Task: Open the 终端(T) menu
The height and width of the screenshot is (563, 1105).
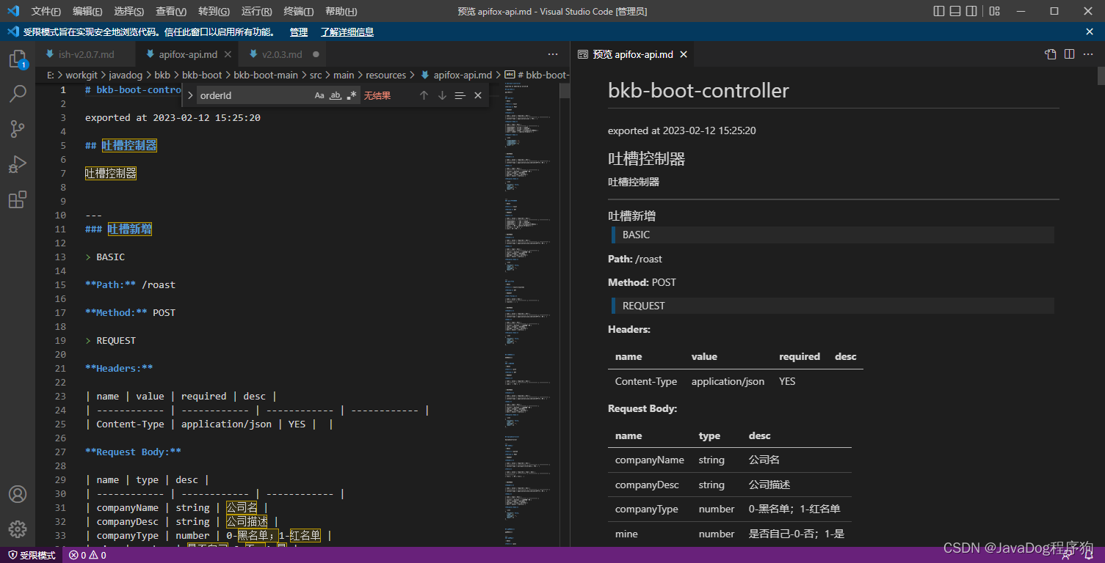Action: 298,11
